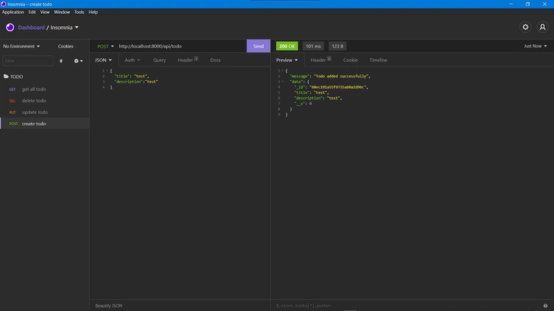Viewport: 554px width, 311px height.
Task: Click the request URL field
Action: (x=181, y=46)
